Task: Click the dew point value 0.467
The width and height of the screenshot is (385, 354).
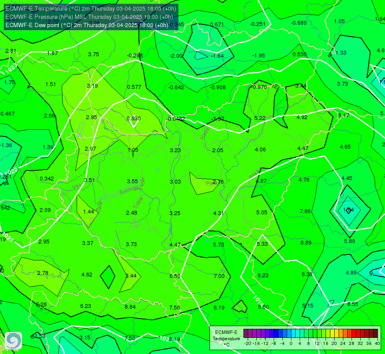Action: [7, 114]
